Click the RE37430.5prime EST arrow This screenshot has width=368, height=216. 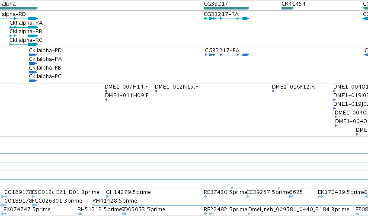click(205, 197)
